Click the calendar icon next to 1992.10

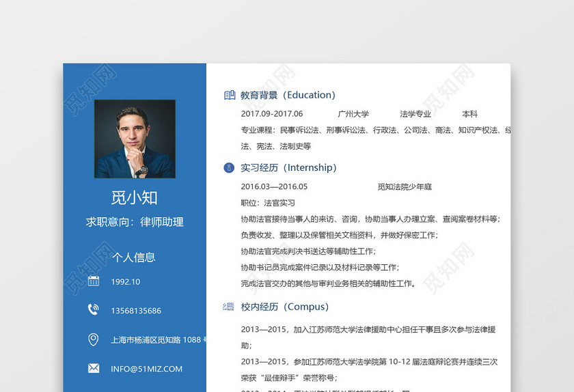[94, 281]
